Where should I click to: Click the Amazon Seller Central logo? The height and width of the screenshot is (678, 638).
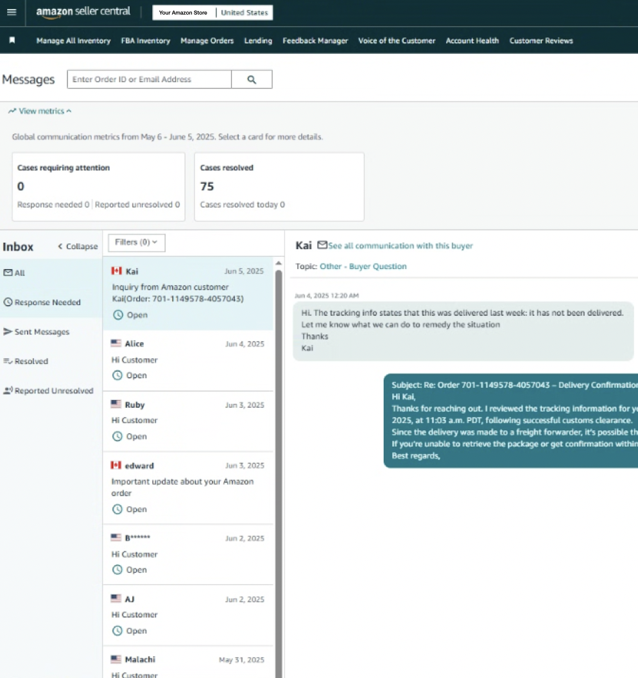[83, 12]
